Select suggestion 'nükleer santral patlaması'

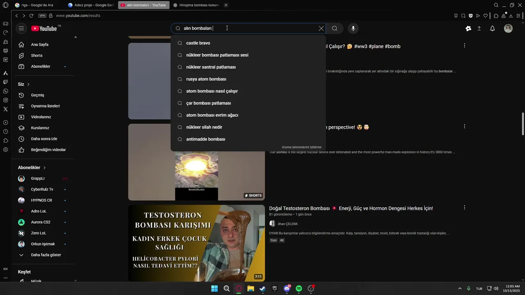(x=248, y=67)
